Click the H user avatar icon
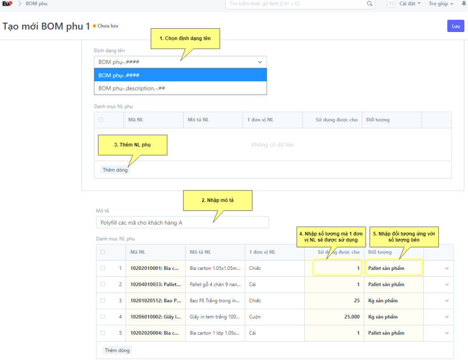 [x=391, y=4]
